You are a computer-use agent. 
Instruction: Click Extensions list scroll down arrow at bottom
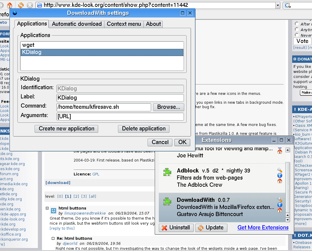tap(288, 220)
